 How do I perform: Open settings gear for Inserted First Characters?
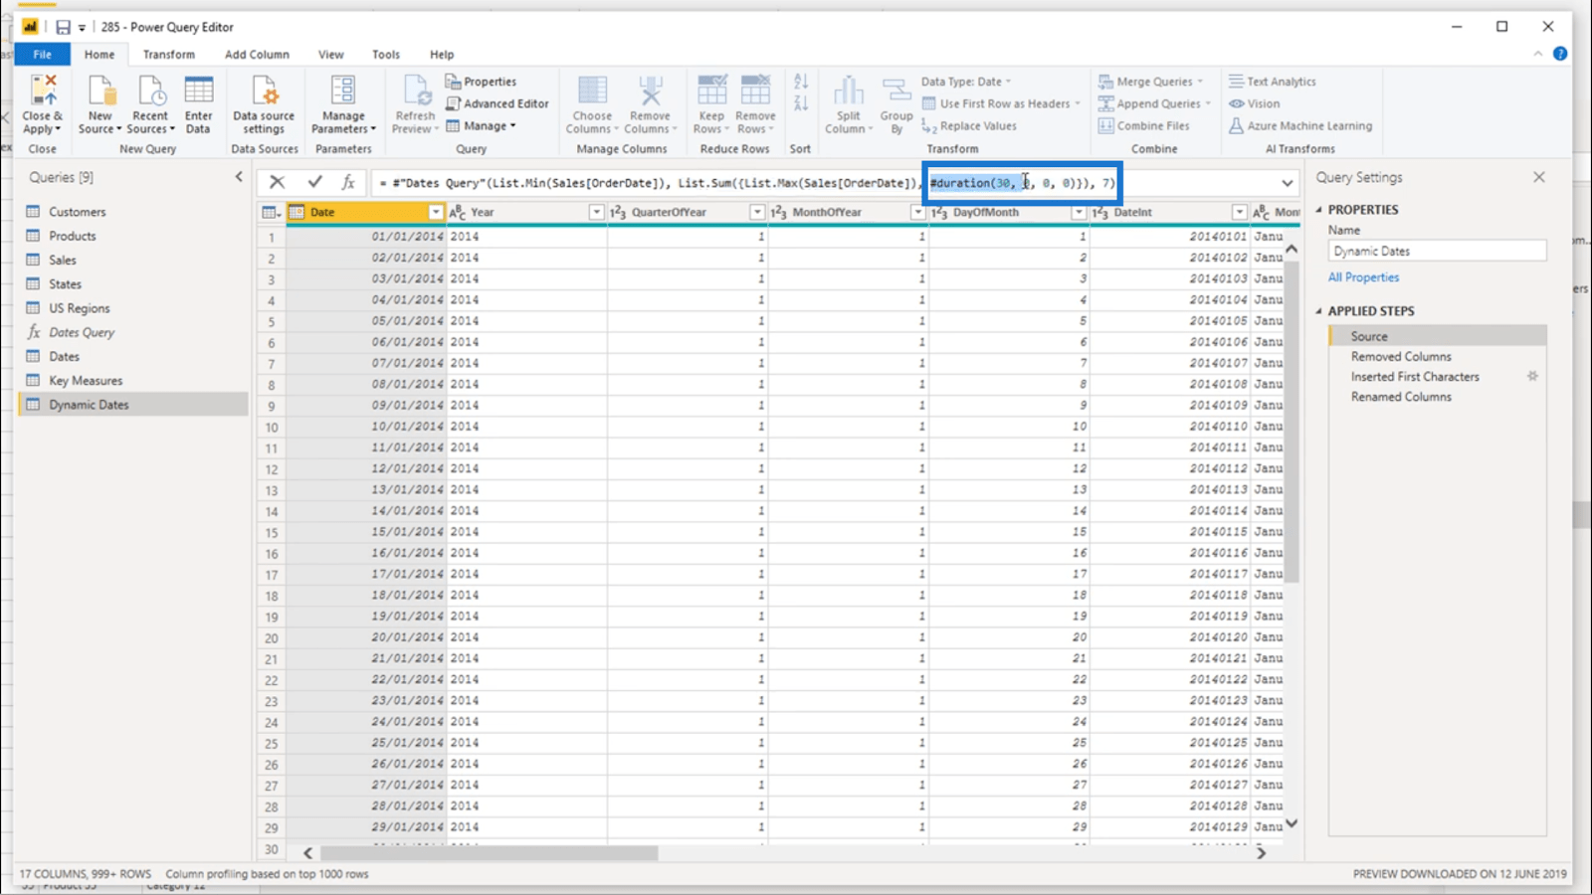coord(1532,376)
